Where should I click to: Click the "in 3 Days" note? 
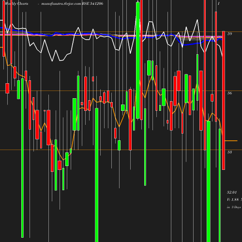pyautogui.click(x=234, y=207)
